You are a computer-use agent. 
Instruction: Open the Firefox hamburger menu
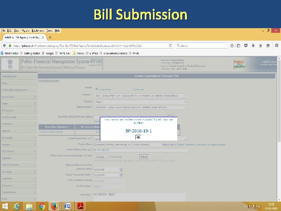277,46
